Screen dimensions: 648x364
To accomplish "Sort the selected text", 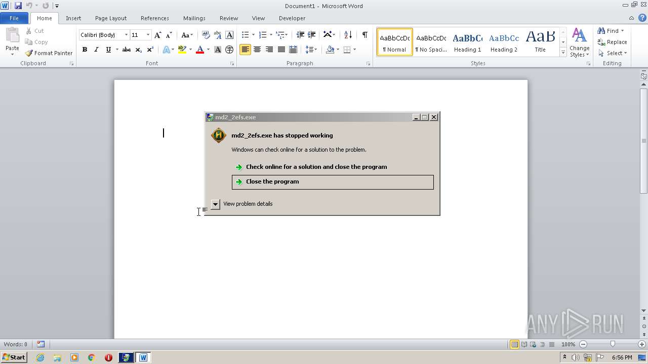I will (348, 35).
